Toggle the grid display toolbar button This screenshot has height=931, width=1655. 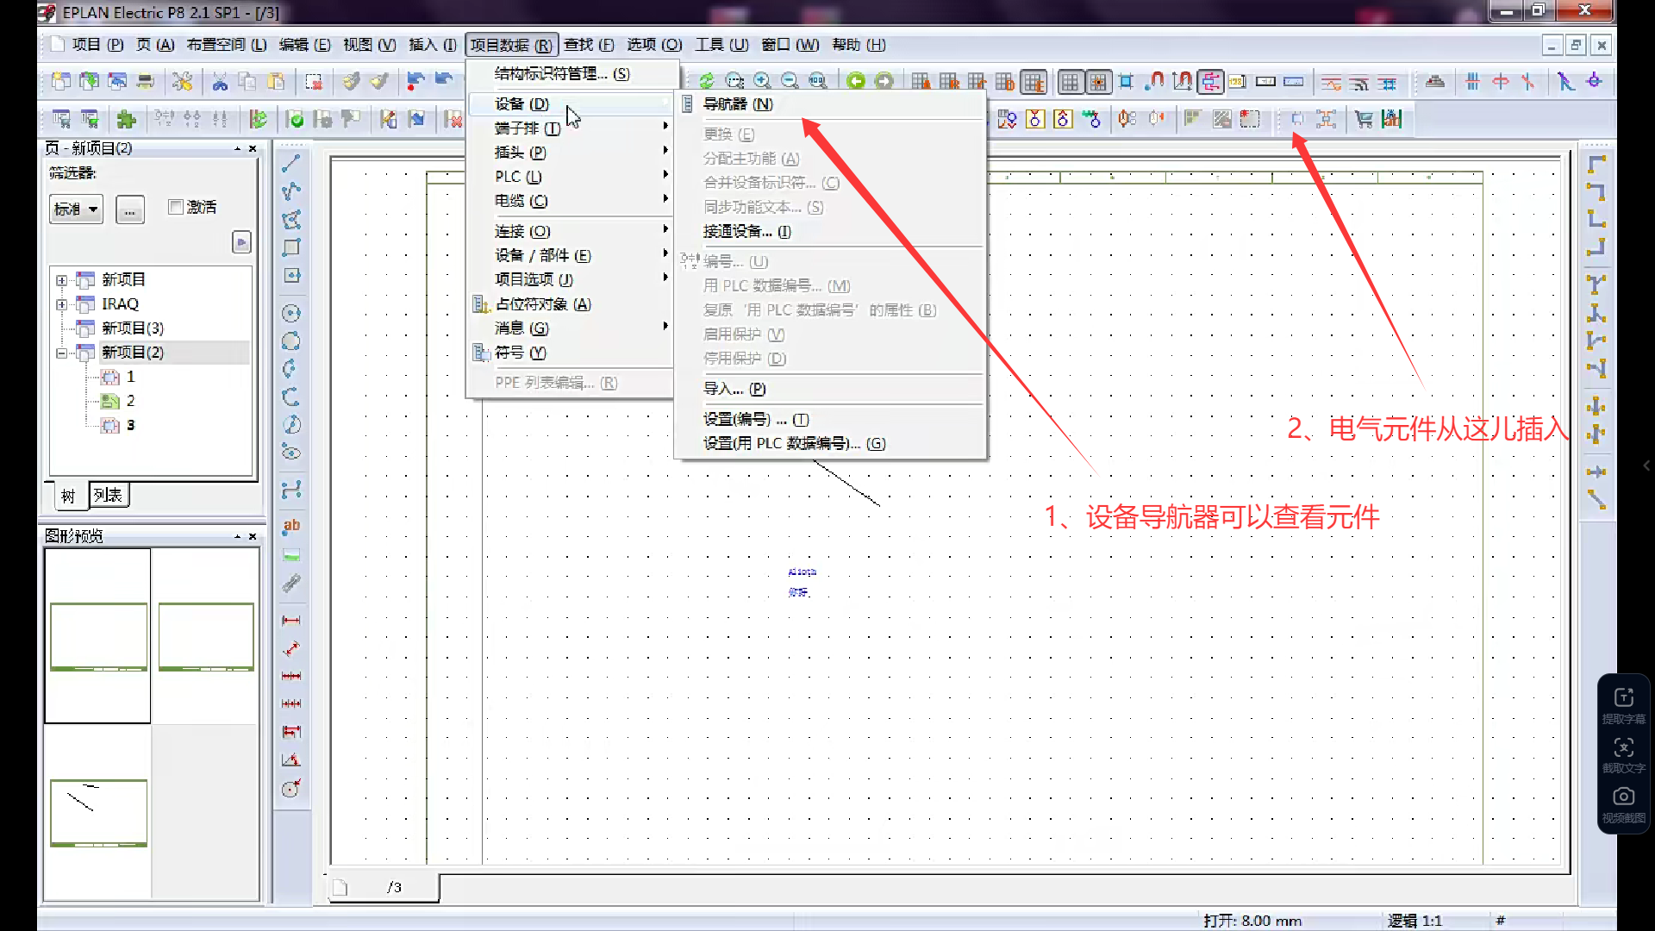[x=1070, y=82]
